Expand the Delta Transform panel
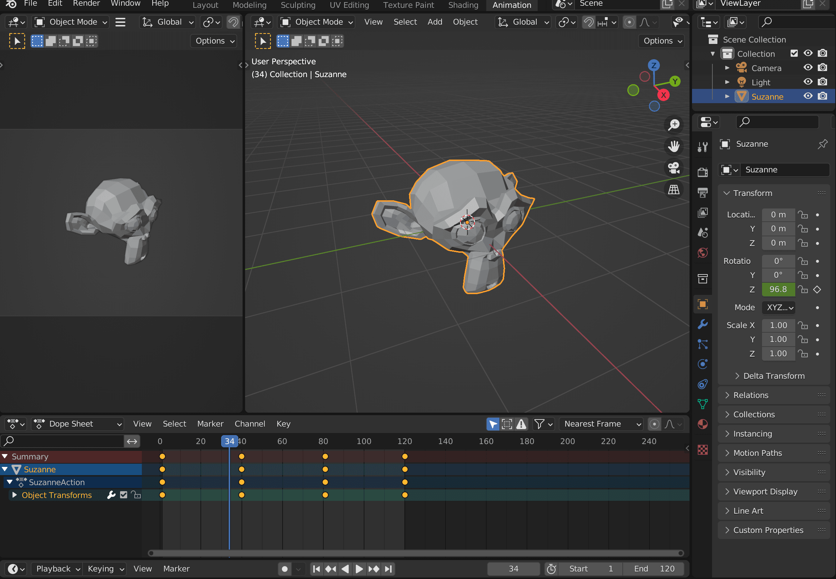Viewport: 836px width, 579px height. pos(773,376)
